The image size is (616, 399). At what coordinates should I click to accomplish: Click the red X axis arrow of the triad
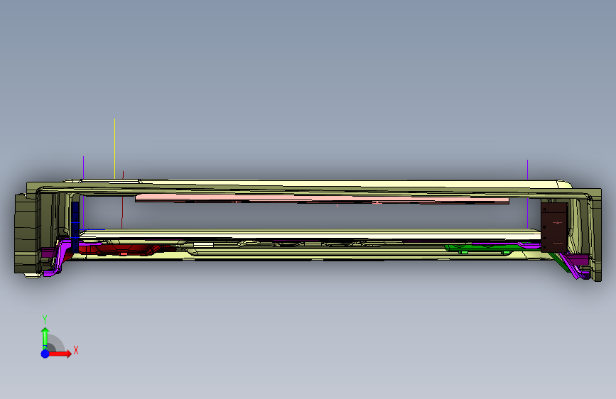(61, 354)
